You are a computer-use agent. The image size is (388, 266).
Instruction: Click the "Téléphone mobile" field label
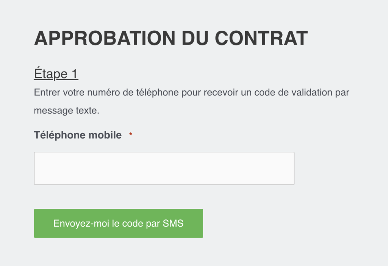pyautogui.click(x=78, y=135)
